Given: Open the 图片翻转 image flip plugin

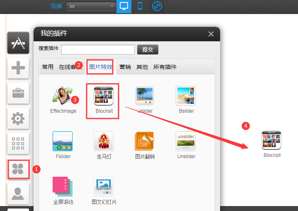Looking at the screenshot, I should [x=144, y=142].
